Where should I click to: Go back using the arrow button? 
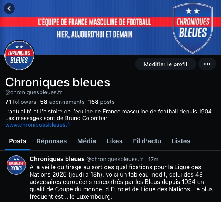click(9, 8)
